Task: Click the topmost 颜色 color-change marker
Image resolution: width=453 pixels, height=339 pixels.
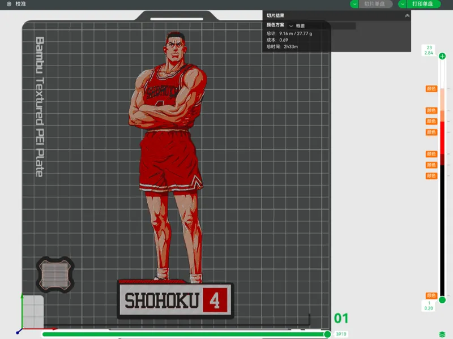Action: click(431, 89)
